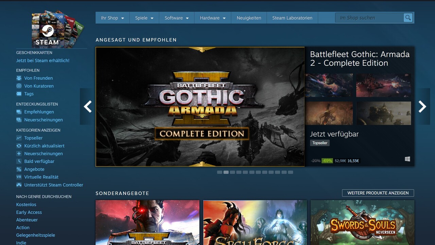The width and height of the screenshot is (435, 245).
Task: Click the search magnifier icon
Action: click(x=408, y=18)
